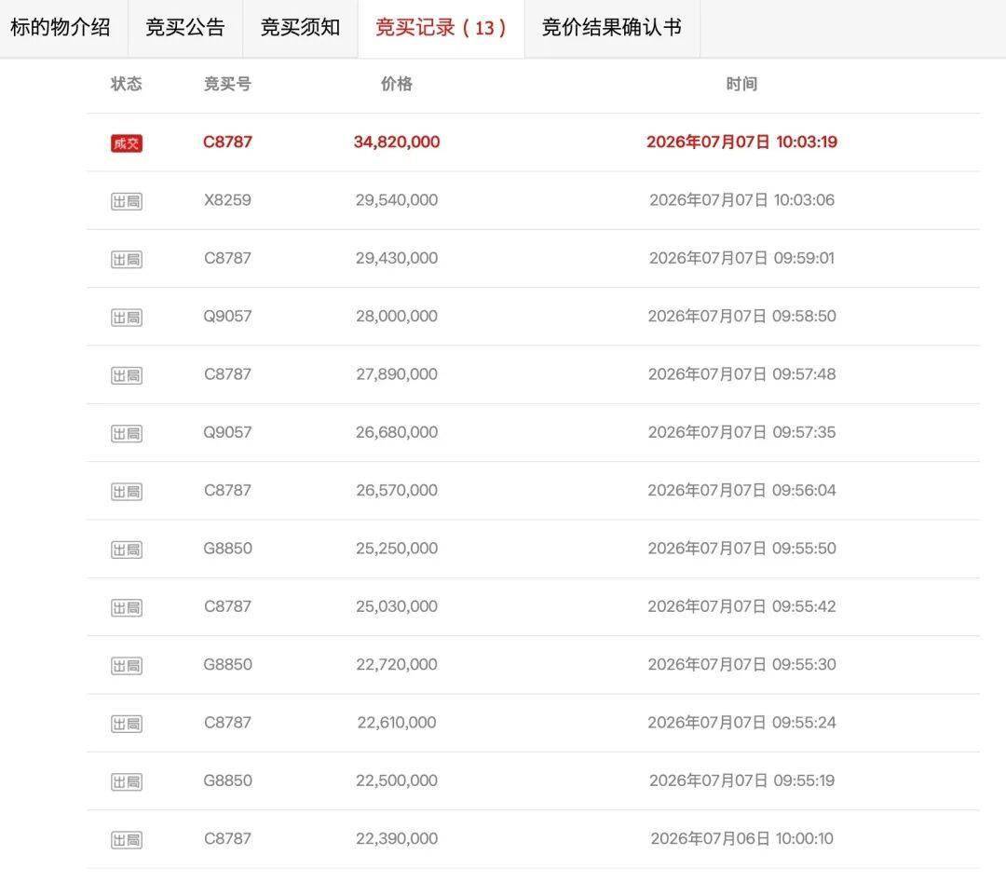
Task: Click the 状态 column header
Action: (x=127, y=84)
